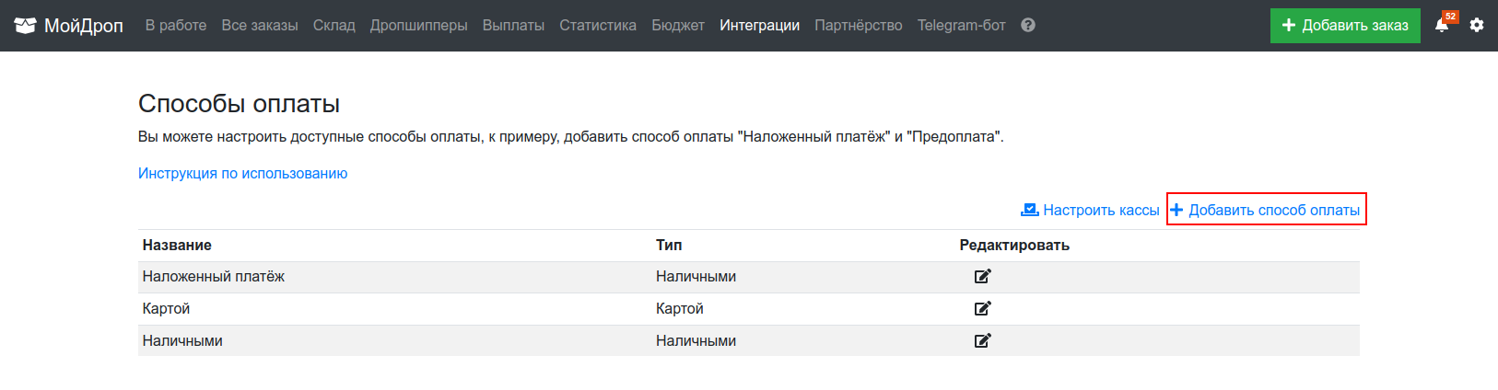
Task: Navigate to Выплаты in top menu
Action: click(513, 26)
